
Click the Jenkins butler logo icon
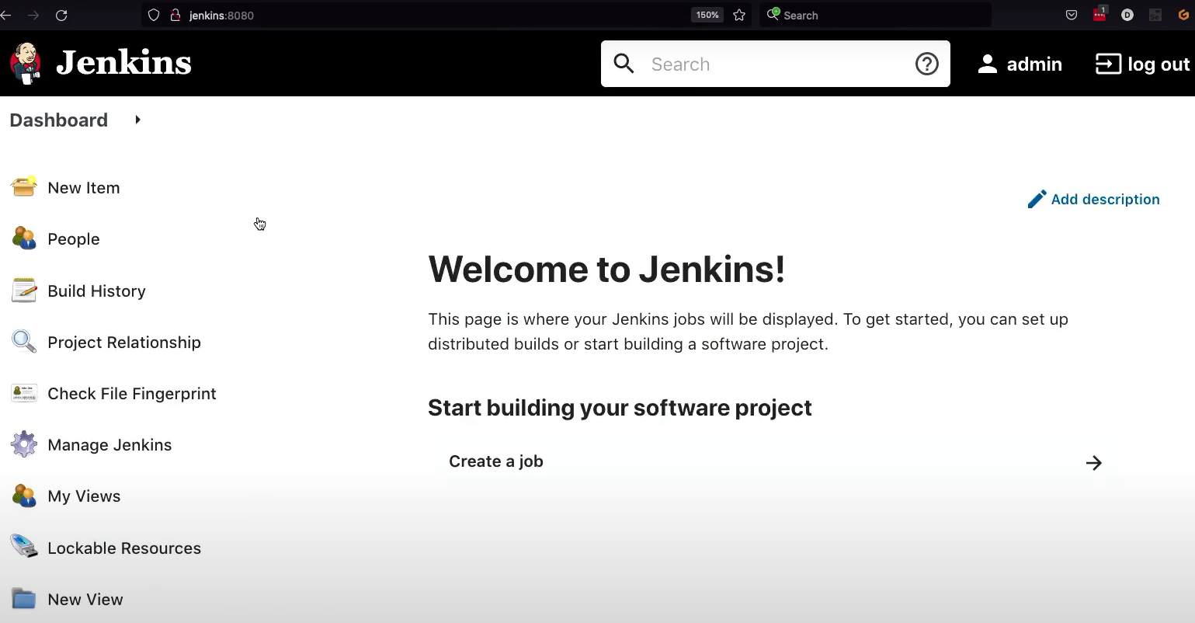25,64
